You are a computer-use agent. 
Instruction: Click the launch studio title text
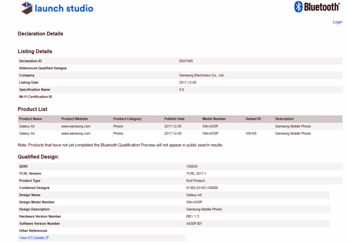tap(64, 9)
